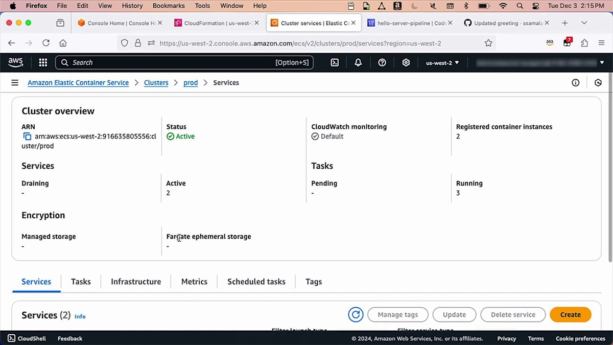Go back in Firefox
The width and height of the screenshot is (613, 345).
pyautogui.click(x=12, y=43)
